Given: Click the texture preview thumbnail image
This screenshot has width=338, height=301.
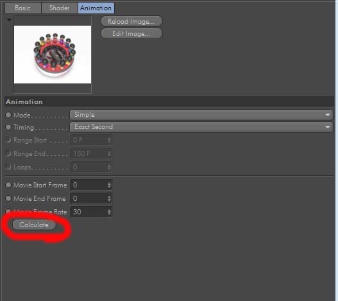Looking at the screenshot, I should [x=53, y=55].
